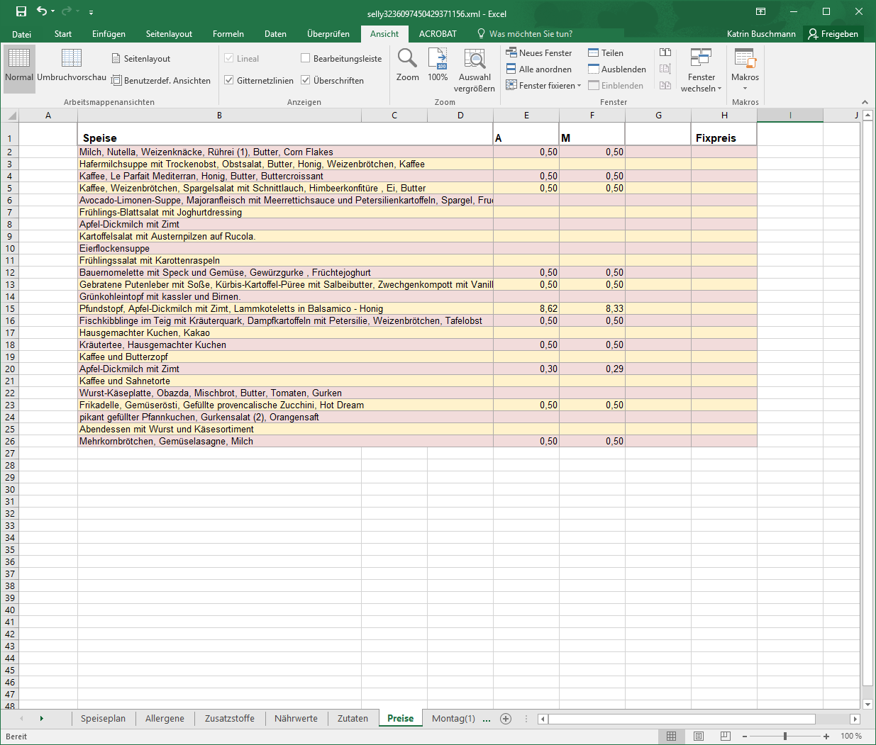Click the Teilen split window icon
The image size is (876, 745).
pyautogui.click(x=605, y=52)
